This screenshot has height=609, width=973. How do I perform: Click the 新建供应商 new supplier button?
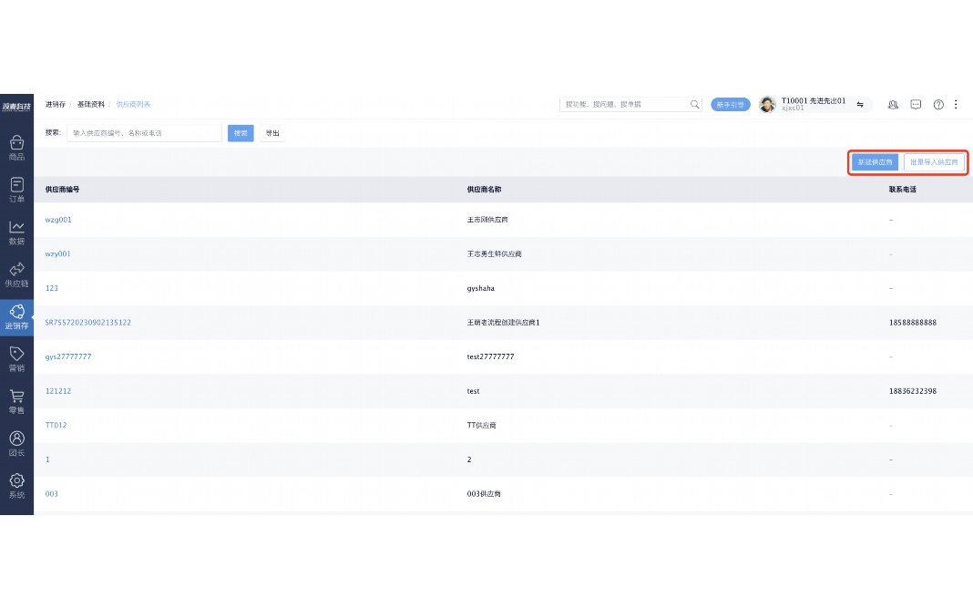pos(875,162)
